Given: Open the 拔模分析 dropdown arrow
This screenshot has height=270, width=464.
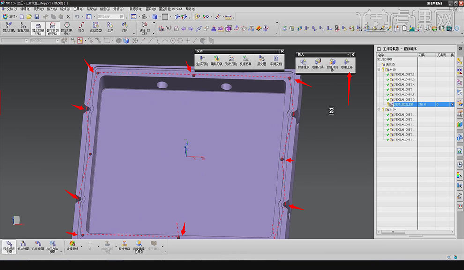Looking at the screenshot, I should [x=82, y=246].
